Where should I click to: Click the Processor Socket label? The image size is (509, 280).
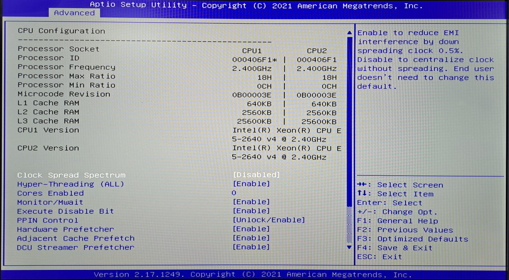(x=59, y=49)
